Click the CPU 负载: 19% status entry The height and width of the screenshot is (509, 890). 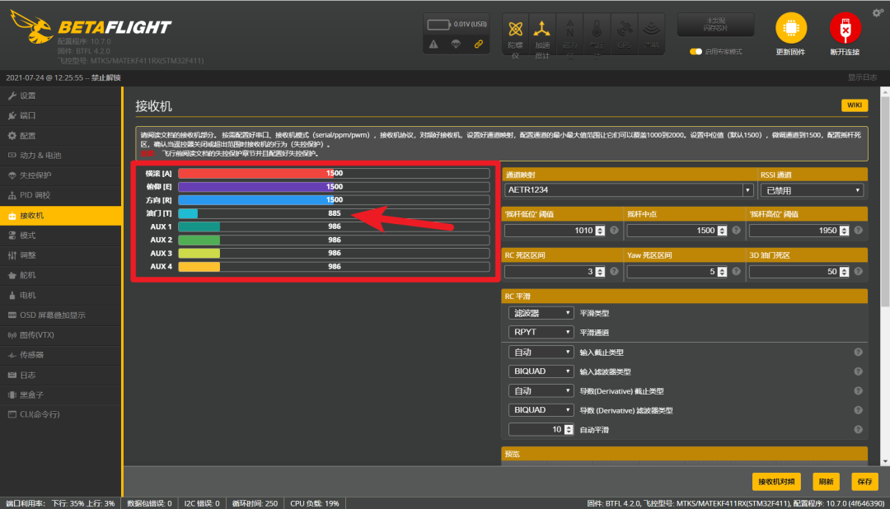pos(315,503)
